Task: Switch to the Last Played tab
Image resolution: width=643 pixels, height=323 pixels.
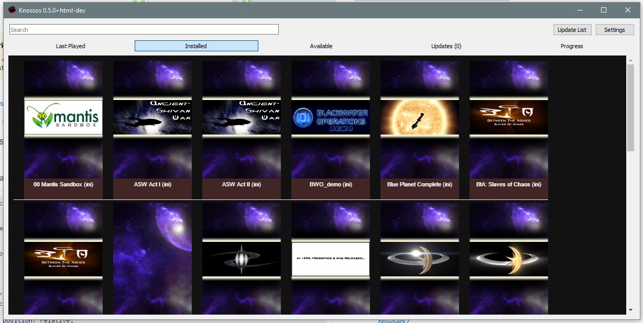Action: click(x=71, y=46)
